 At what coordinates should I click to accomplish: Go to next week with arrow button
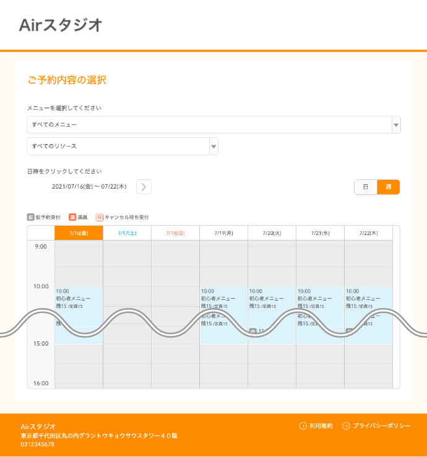pyautogui.click(x=144, y=187)
